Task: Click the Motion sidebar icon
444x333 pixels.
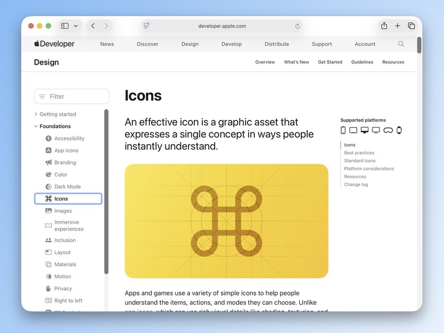Action: point(48,277)
